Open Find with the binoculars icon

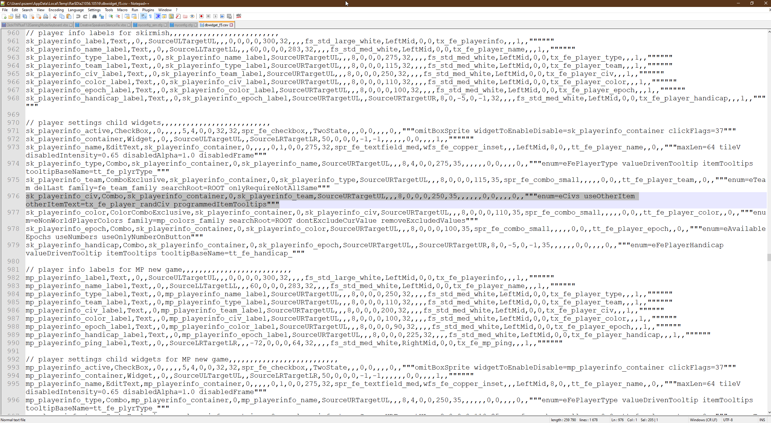[x=95, y=16]
